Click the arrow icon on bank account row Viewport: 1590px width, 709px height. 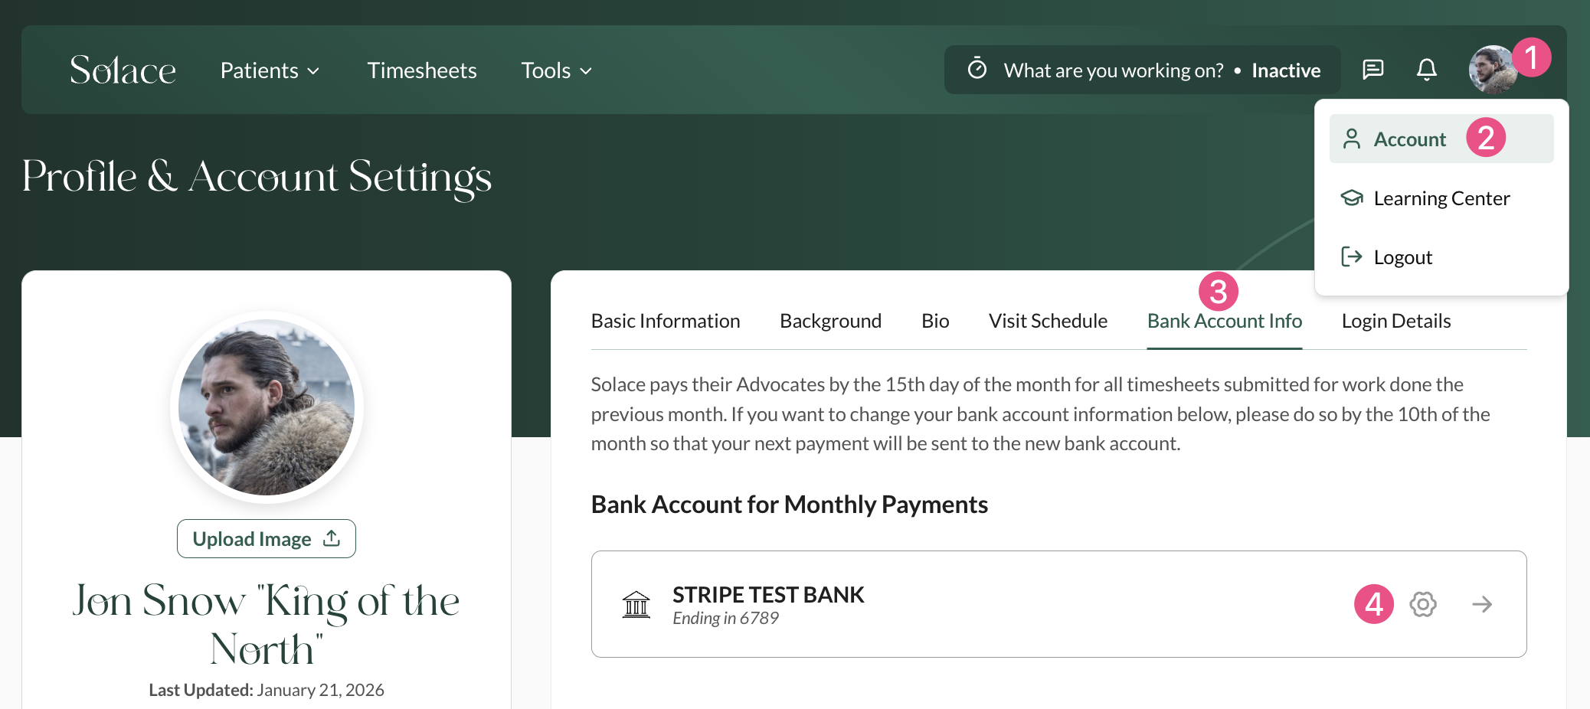click(1482, 604)
